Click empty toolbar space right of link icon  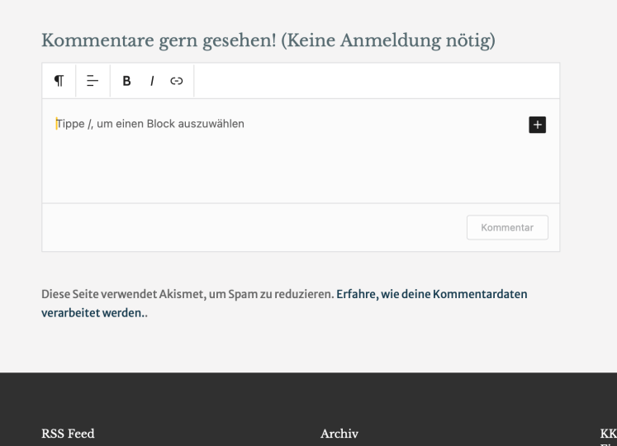[x=372, y=81]
